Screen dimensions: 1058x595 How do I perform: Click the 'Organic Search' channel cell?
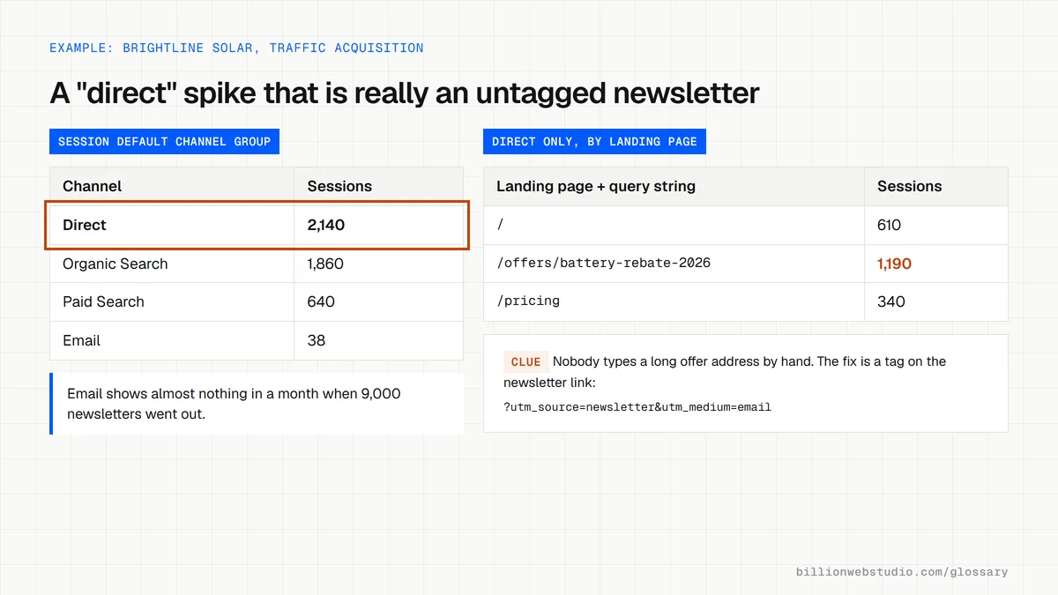point(171,264)
